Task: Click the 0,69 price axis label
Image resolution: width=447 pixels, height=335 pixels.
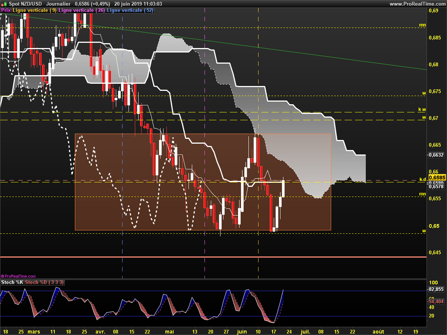Action: pyautogui.click(x=433, y=11)
